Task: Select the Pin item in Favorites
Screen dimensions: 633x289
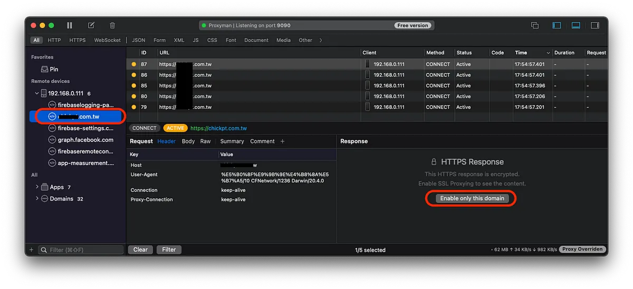Action: [x=53, y=69]
